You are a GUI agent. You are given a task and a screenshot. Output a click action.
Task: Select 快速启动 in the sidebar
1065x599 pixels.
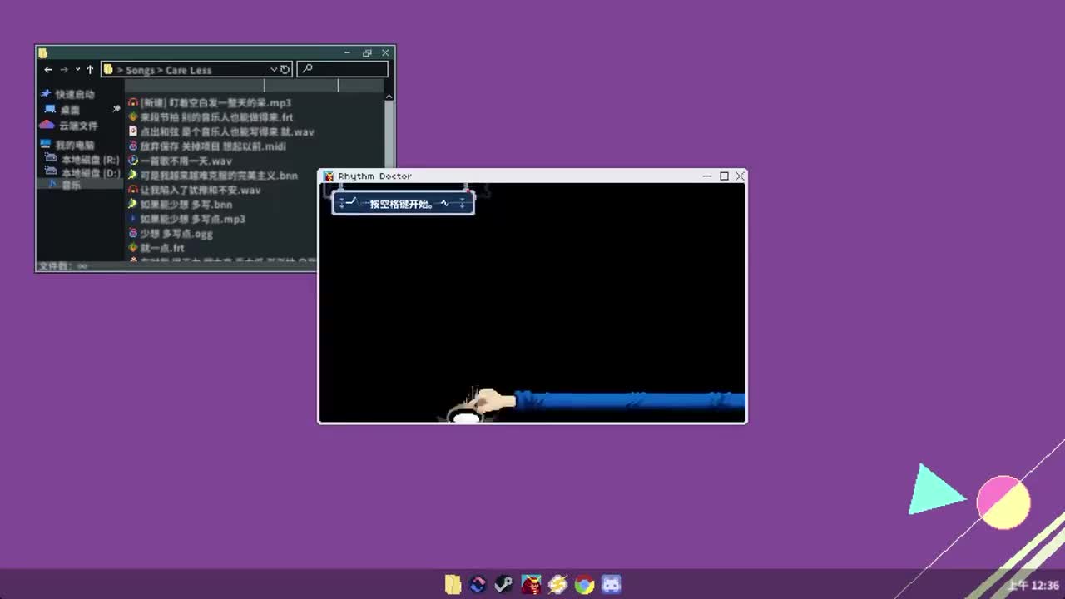[75, 95]
